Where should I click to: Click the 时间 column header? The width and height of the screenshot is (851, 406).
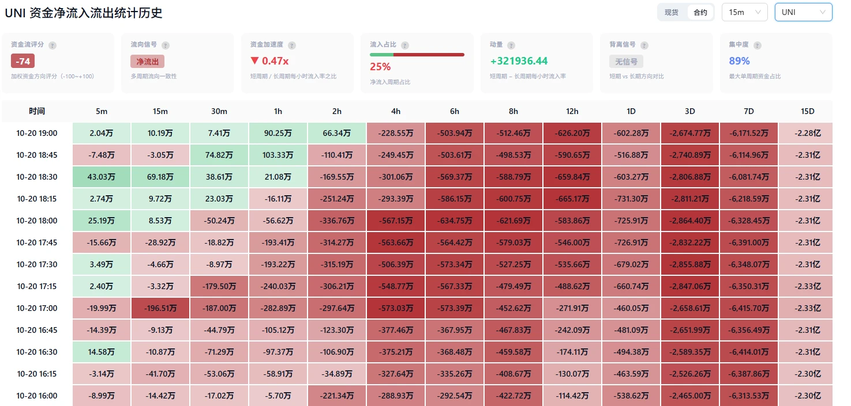37,111
